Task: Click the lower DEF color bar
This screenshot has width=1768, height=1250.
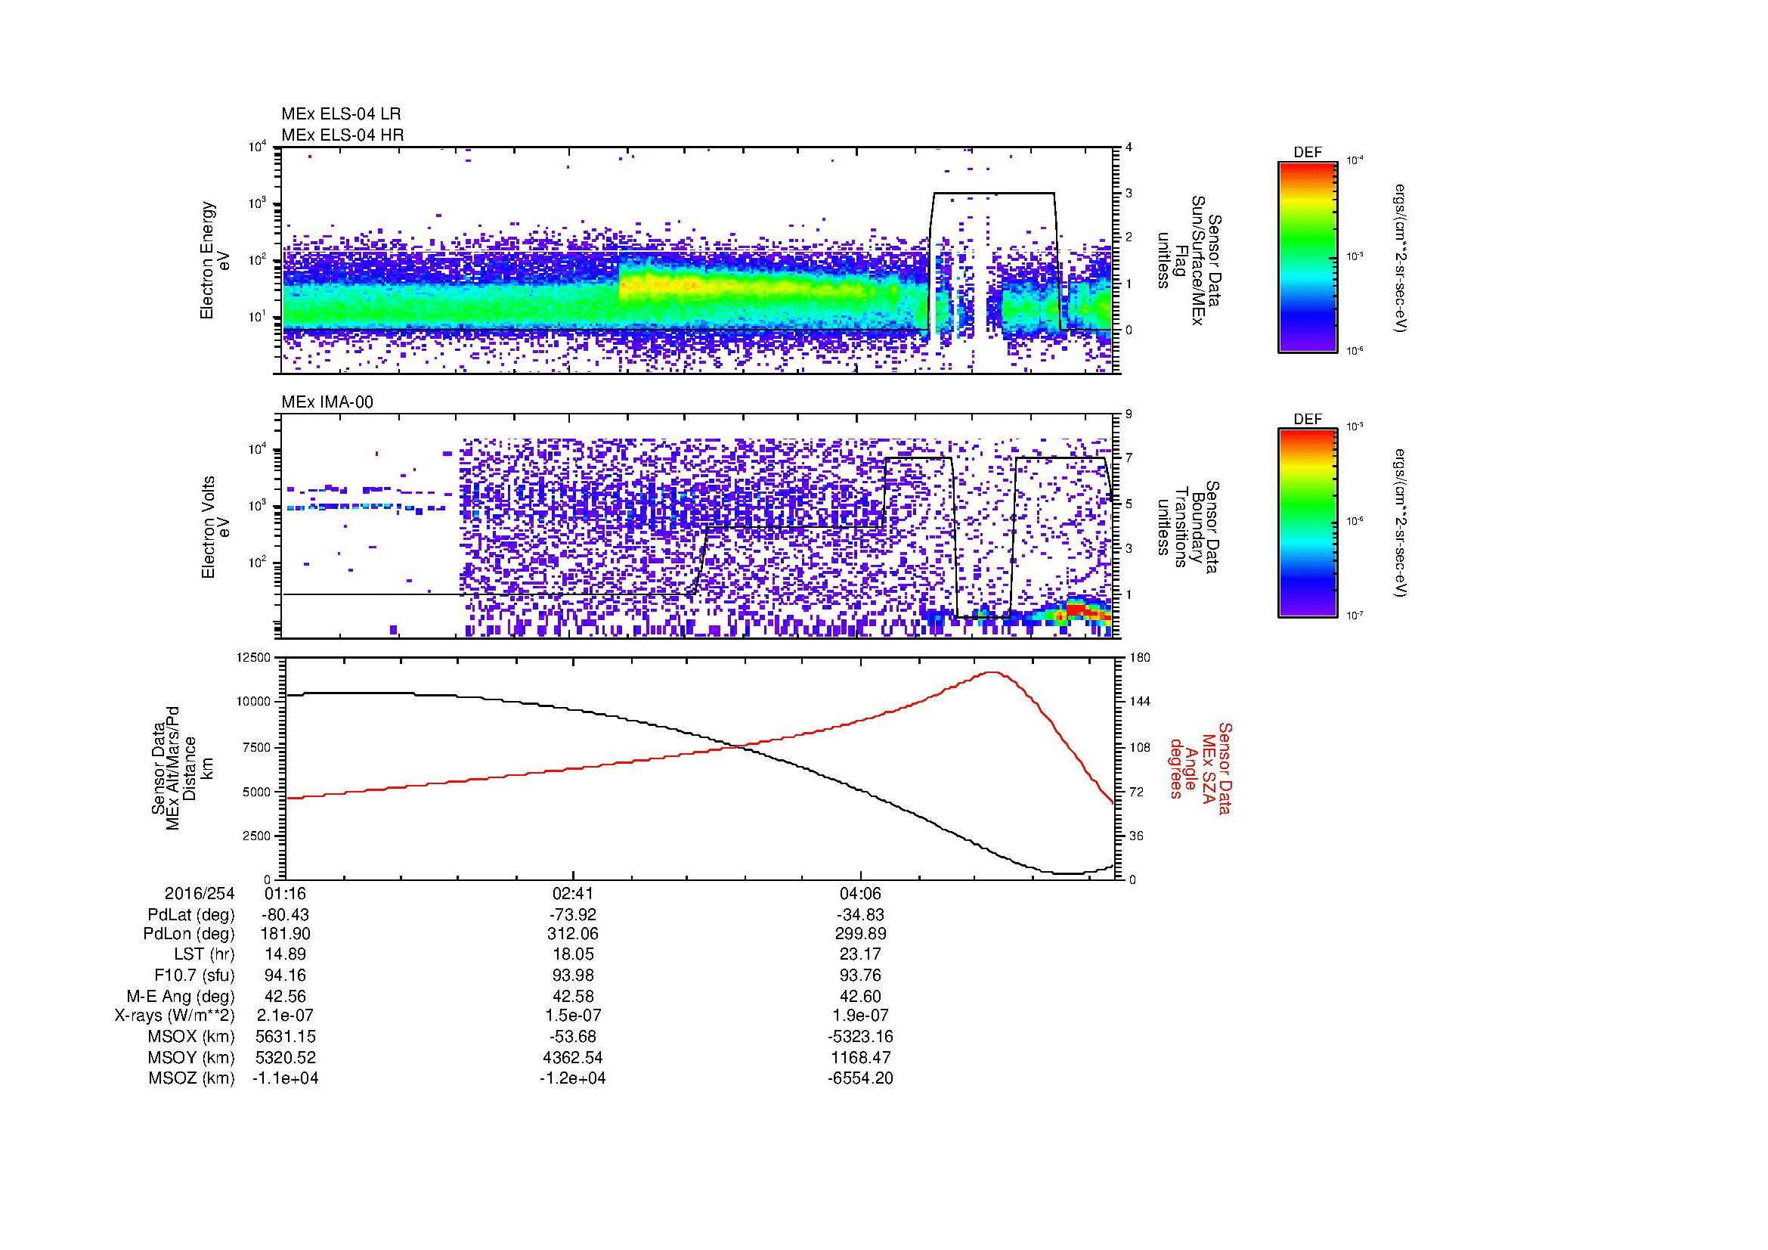Action: point(1307,523)
